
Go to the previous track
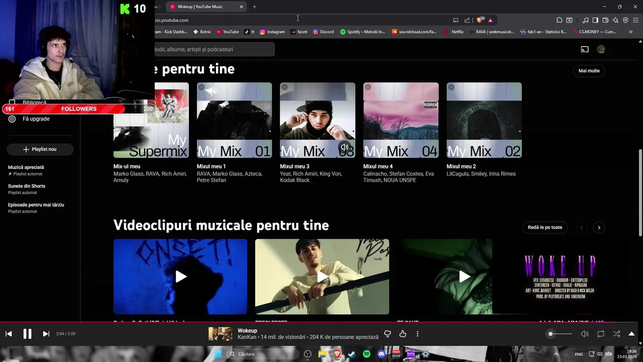pyautogui.click(x=9, y=334)
